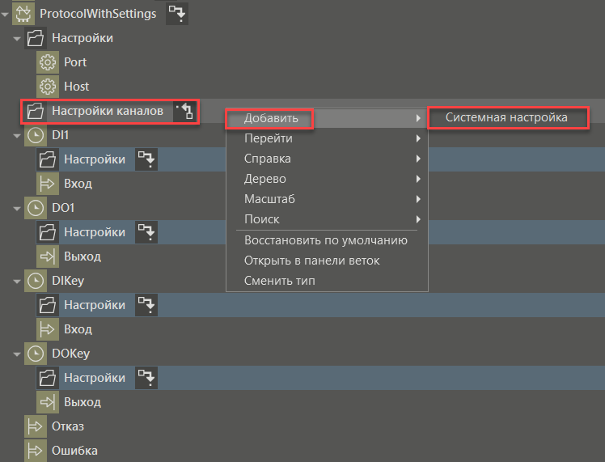Collapse the top-level Настройки folder

click(17, 39)
